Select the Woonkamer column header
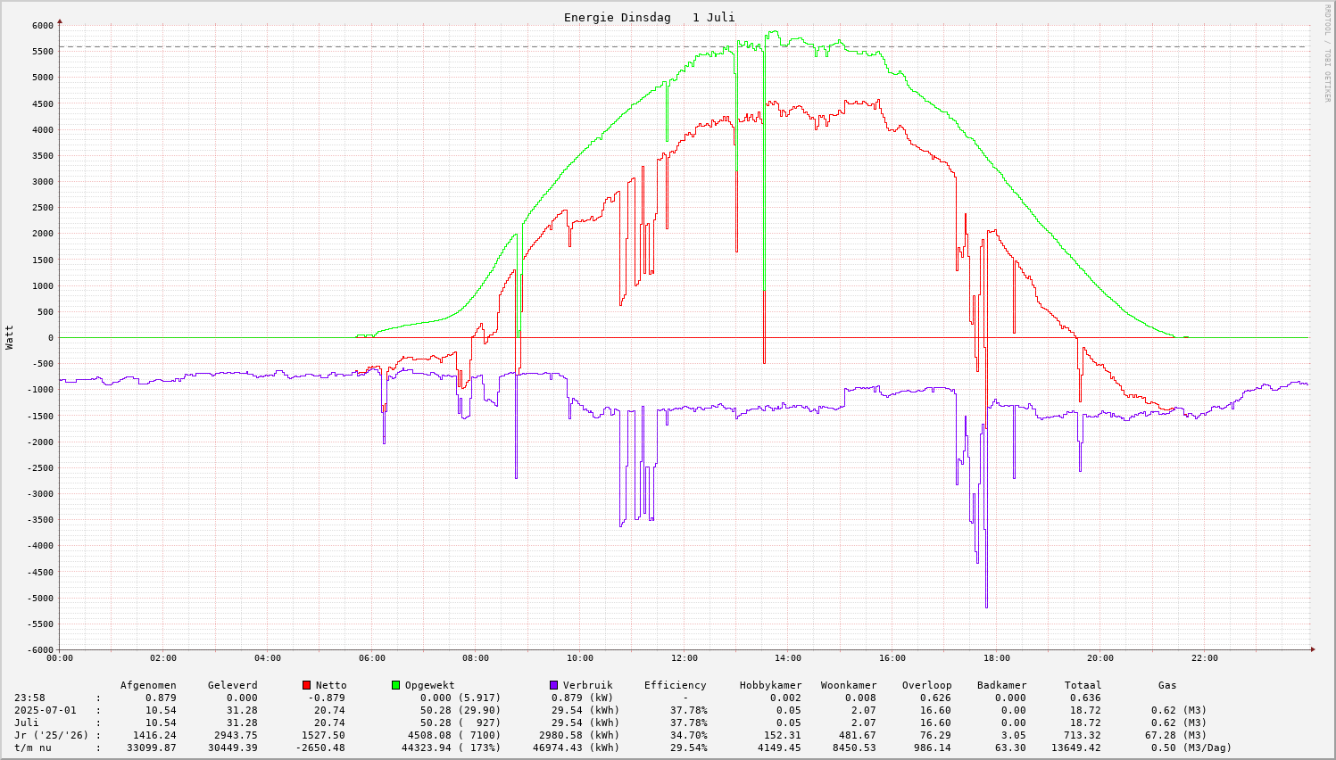This screenshot has width=1336, height=760. click(x=849, y=685)
